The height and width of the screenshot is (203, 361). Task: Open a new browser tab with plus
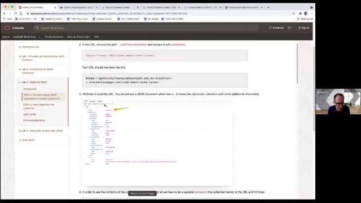pyautogui.click(x=268, y=7)
